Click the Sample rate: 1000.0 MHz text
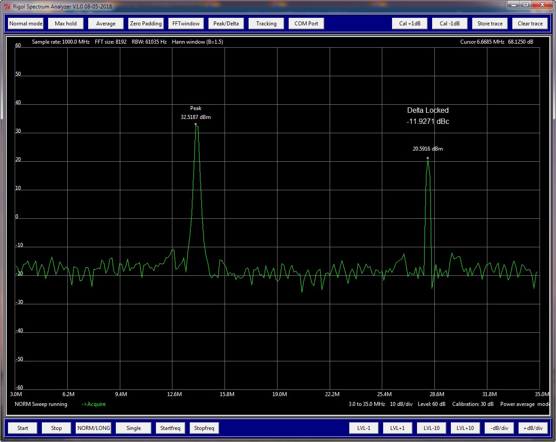The width and height of the screenshot is (556, 442). (x=61, y=42)
